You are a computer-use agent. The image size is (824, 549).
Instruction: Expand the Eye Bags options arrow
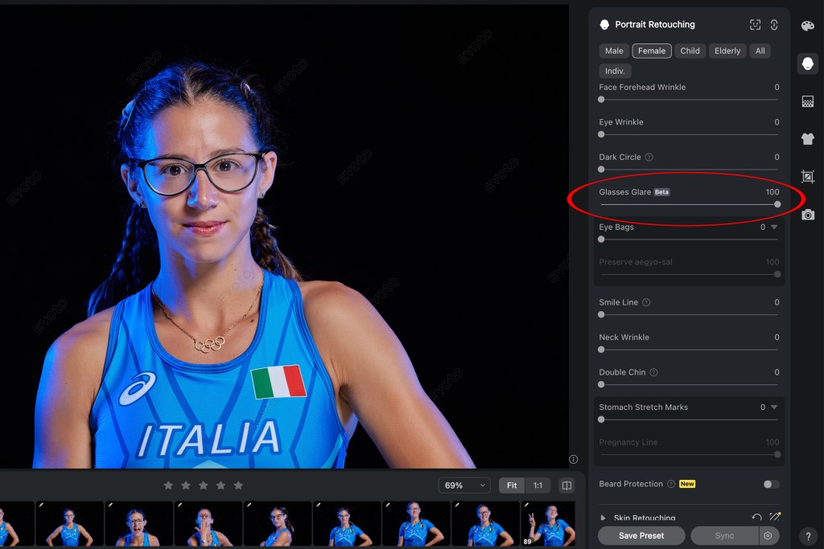click(774, 227)
